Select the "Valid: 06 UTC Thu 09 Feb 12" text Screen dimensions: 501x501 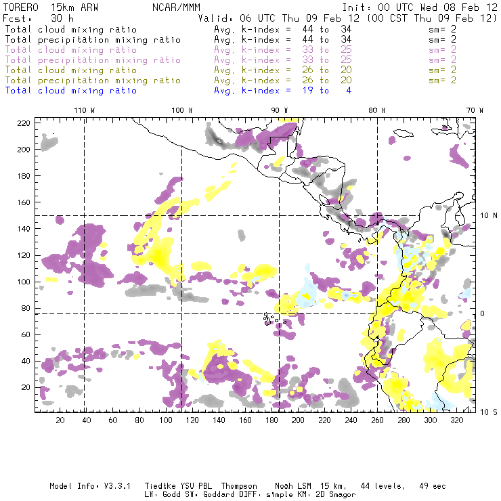pos(278,18)
